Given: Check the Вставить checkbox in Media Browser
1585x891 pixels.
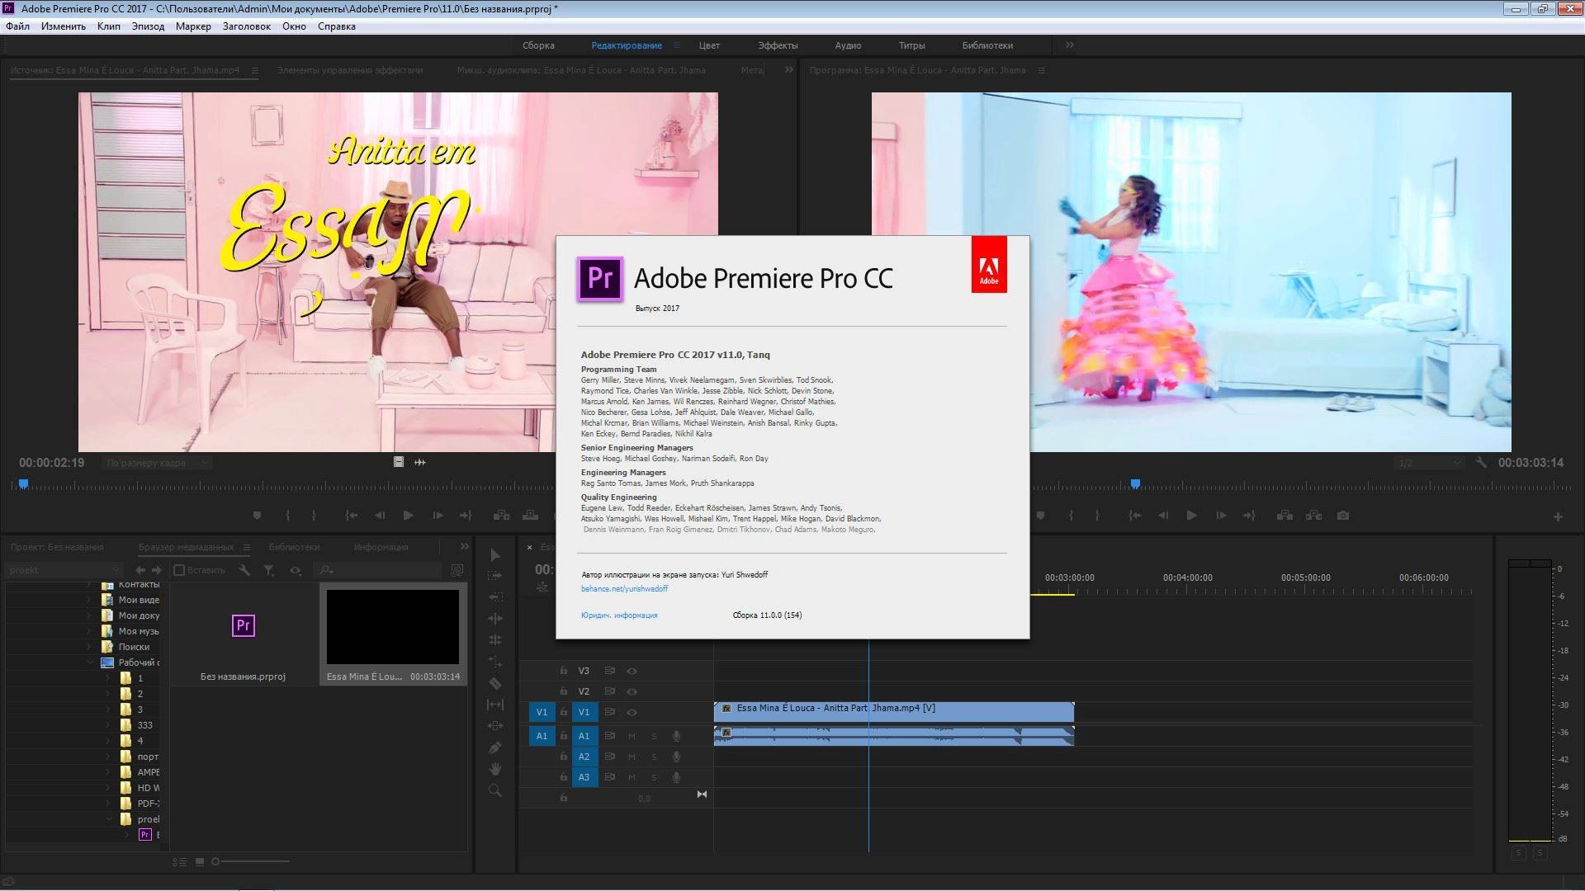Looking at the screenshot, I should 179,570.
